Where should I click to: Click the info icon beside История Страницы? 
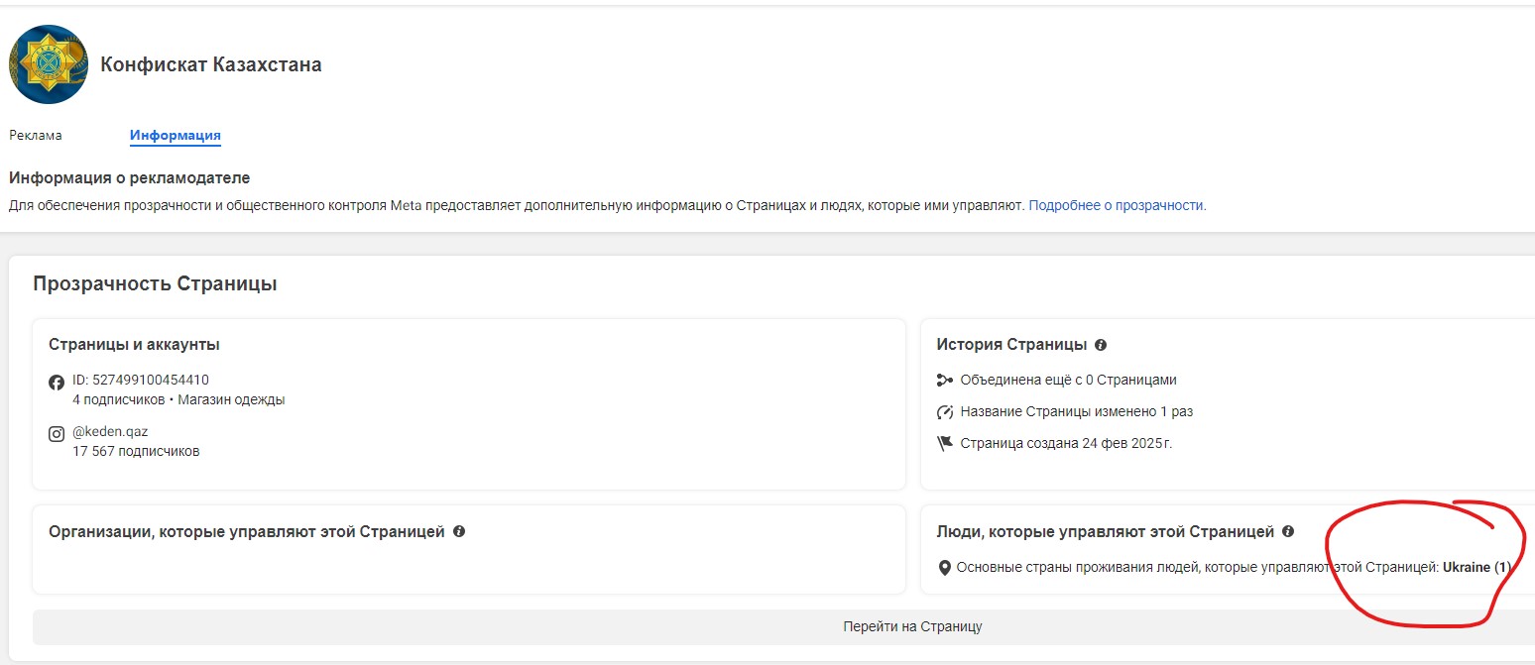(x=1101, y=345)
